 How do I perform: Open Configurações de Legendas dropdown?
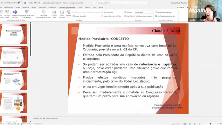166,16
